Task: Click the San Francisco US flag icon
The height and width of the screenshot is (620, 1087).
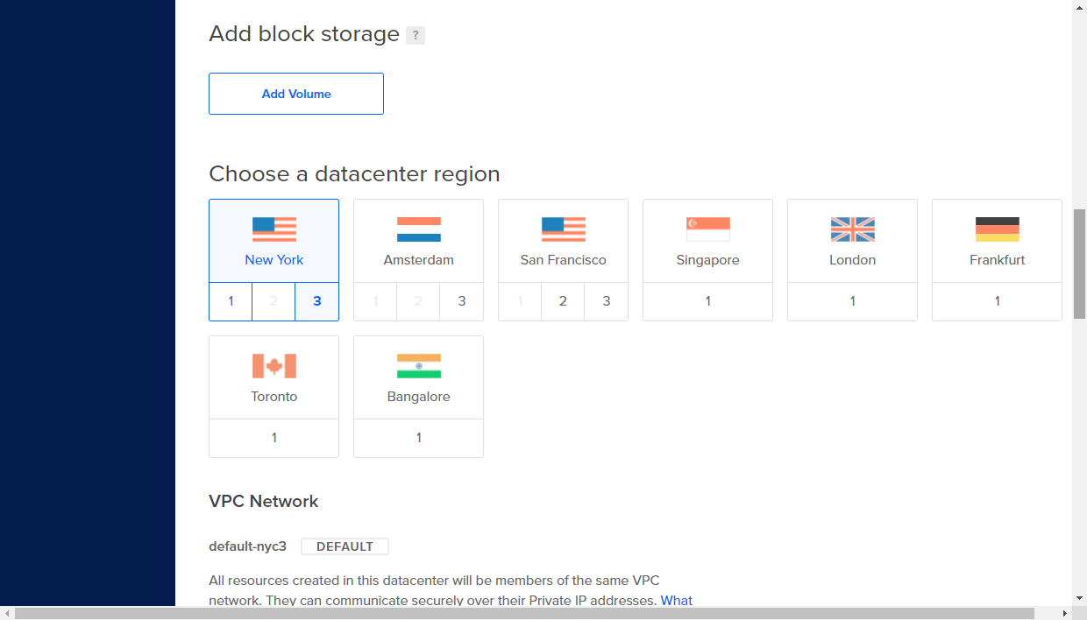Action: [564, 229]
